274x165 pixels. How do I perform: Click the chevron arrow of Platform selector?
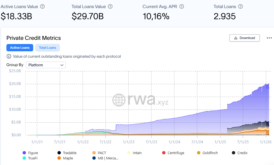(x=62, y=65)
